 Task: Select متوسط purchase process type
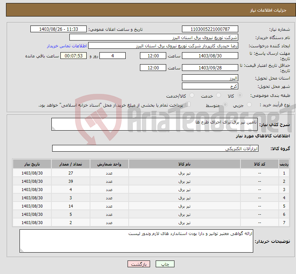(x=225, y=105)
